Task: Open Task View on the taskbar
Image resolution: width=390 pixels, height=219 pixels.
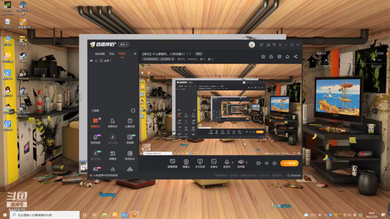Action: tap(94, 215)
